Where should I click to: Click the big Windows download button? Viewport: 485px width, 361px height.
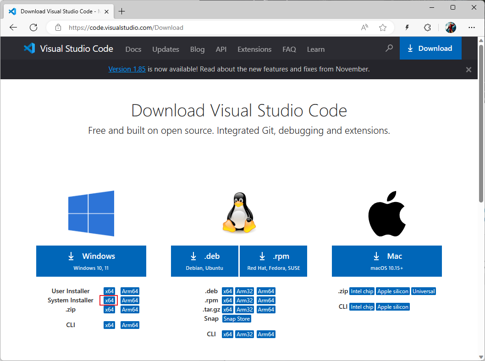[91, 261]
